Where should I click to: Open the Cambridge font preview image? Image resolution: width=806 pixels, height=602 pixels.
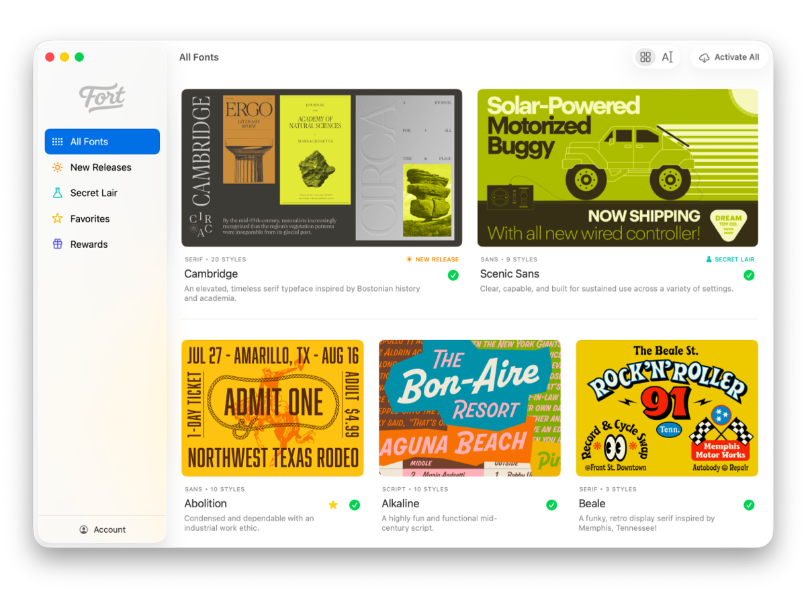tap(322, 168)
